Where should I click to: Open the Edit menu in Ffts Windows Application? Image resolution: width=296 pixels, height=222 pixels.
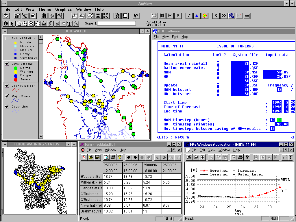202,150
